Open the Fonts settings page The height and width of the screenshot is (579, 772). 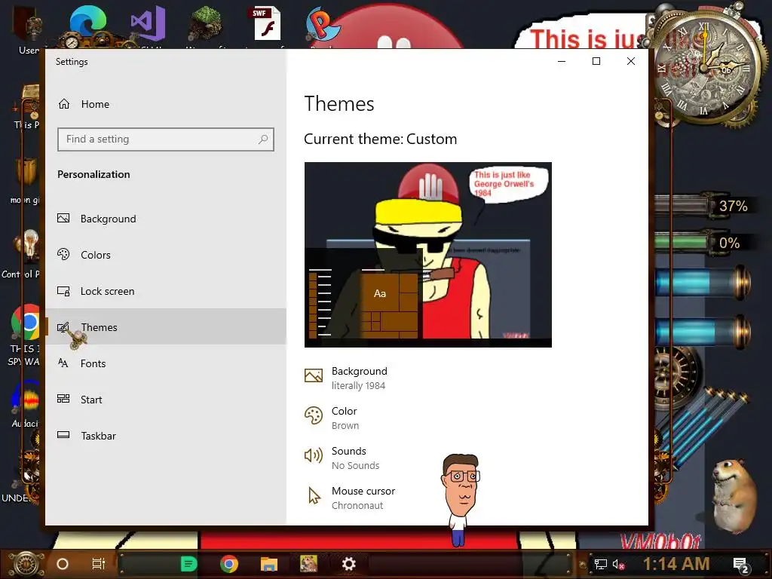click(165, 363)
